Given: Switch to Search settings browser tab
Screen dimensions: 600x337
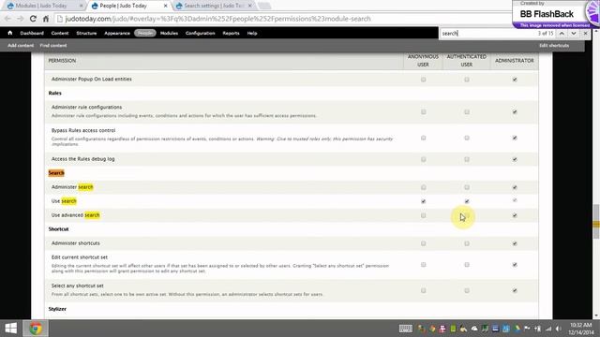Looking at the screenshot, I should 214,6.
